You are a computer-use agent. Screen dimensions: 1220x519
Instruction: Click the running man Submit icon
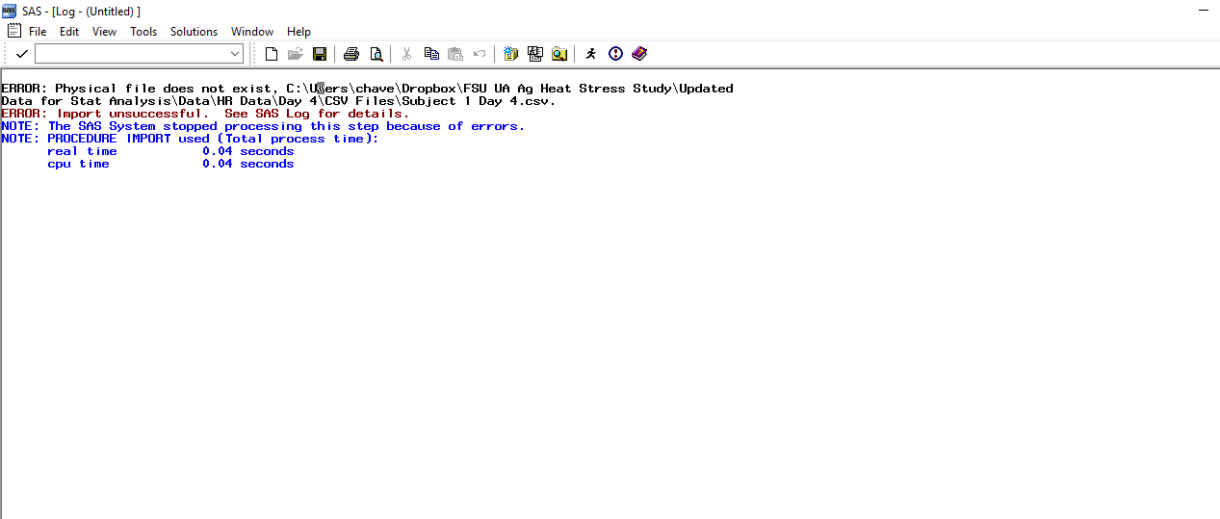[x=591, y=54]
